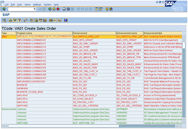Click the Print Preview icon in the ALV toolbar
The width and height of the screenshot is (188, 129).
(25, 20)
